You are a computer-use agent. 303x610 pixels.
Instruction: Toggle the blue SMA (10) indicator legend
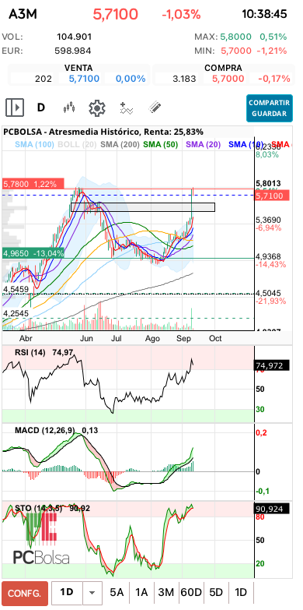pyautogui.click(x=246, y=145)
